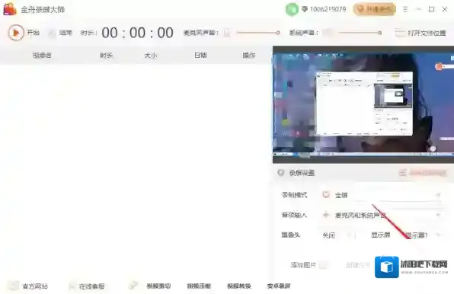The height and width of the screenshot is (294, 454).
Task: Click the monitor icon next to 全屏
Action: point(326,195)
